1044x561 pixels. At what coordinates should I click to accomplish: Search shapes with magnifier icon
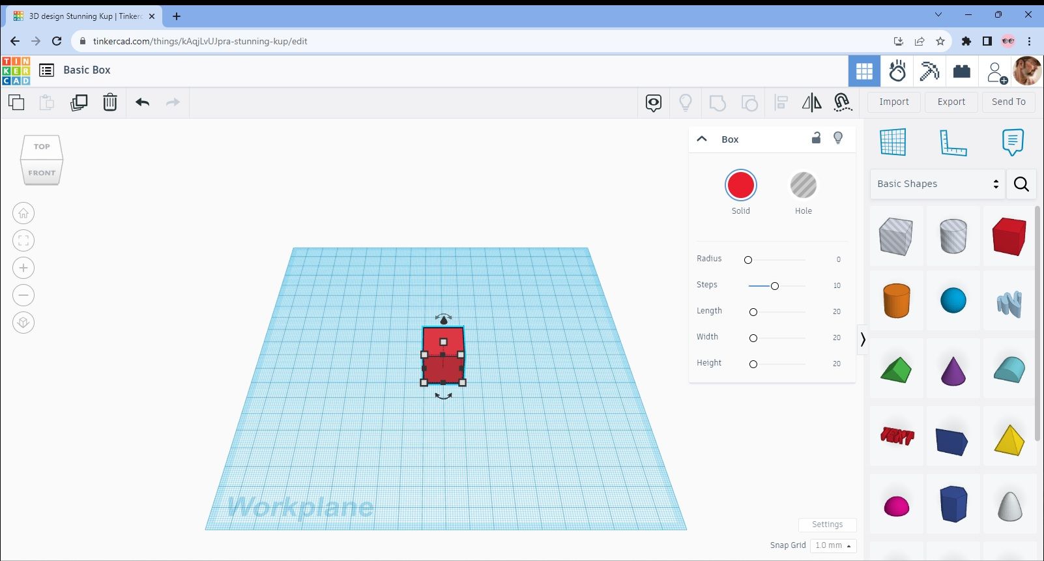(1021, 184)
